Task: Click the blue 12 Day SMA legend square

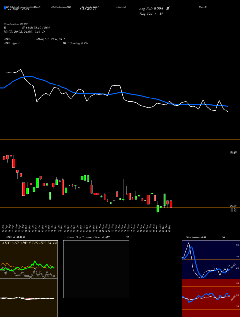Action: pyautogui.click(x=5, y=8)
